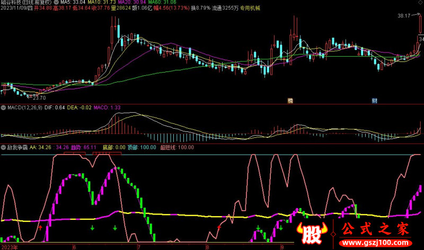Click month 7 on the time axis
The height and width of the screenshot is (250, 424).
[139, 247]
